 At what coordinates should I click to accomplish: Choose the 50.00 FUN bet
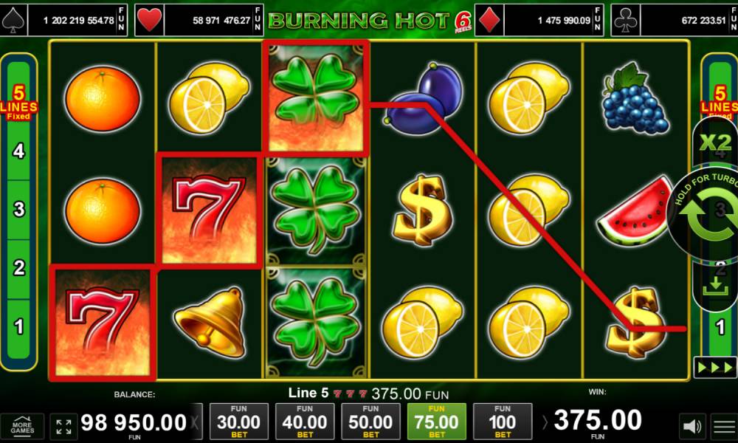coord(370,422)
